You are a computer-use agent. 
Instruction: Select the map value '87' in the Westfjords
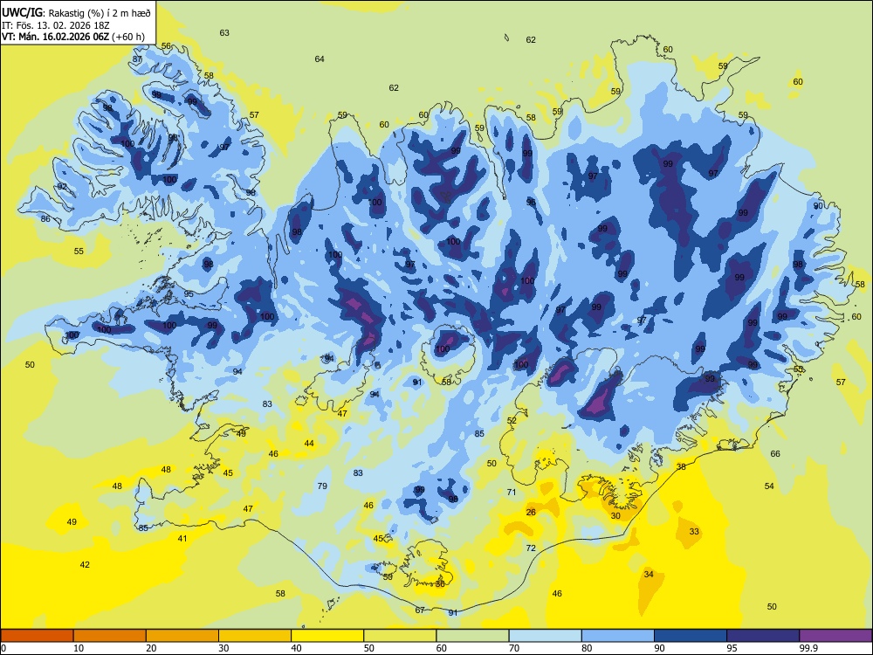(x=138, y=59)
